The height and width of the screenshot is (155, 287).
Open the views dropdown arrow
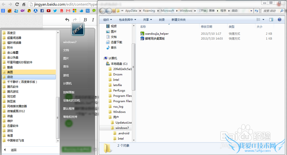(263, 20)
